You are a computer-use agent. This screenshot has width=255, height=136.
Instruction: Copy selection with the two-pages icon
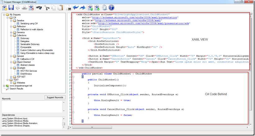(x=53, y=8)
